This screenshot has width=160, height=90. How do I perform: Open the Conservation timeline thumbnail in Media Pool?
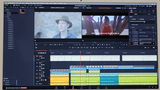(22, 11)
